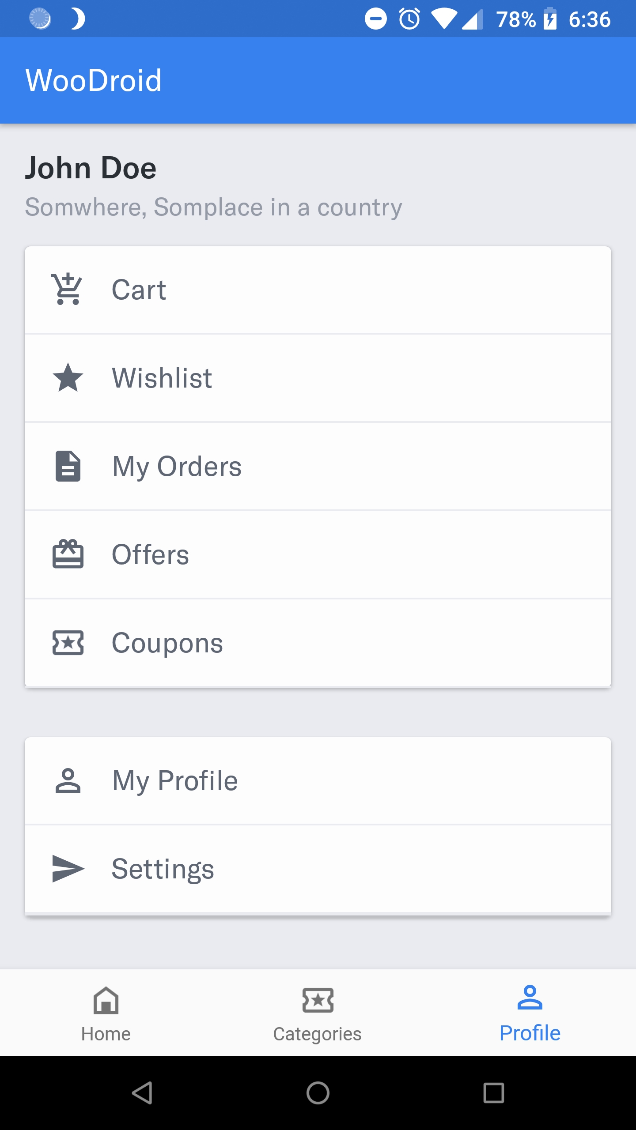Tap the My Profile person icon
This screenshot has height=1130, width=636.
click(x=68, y=780)
